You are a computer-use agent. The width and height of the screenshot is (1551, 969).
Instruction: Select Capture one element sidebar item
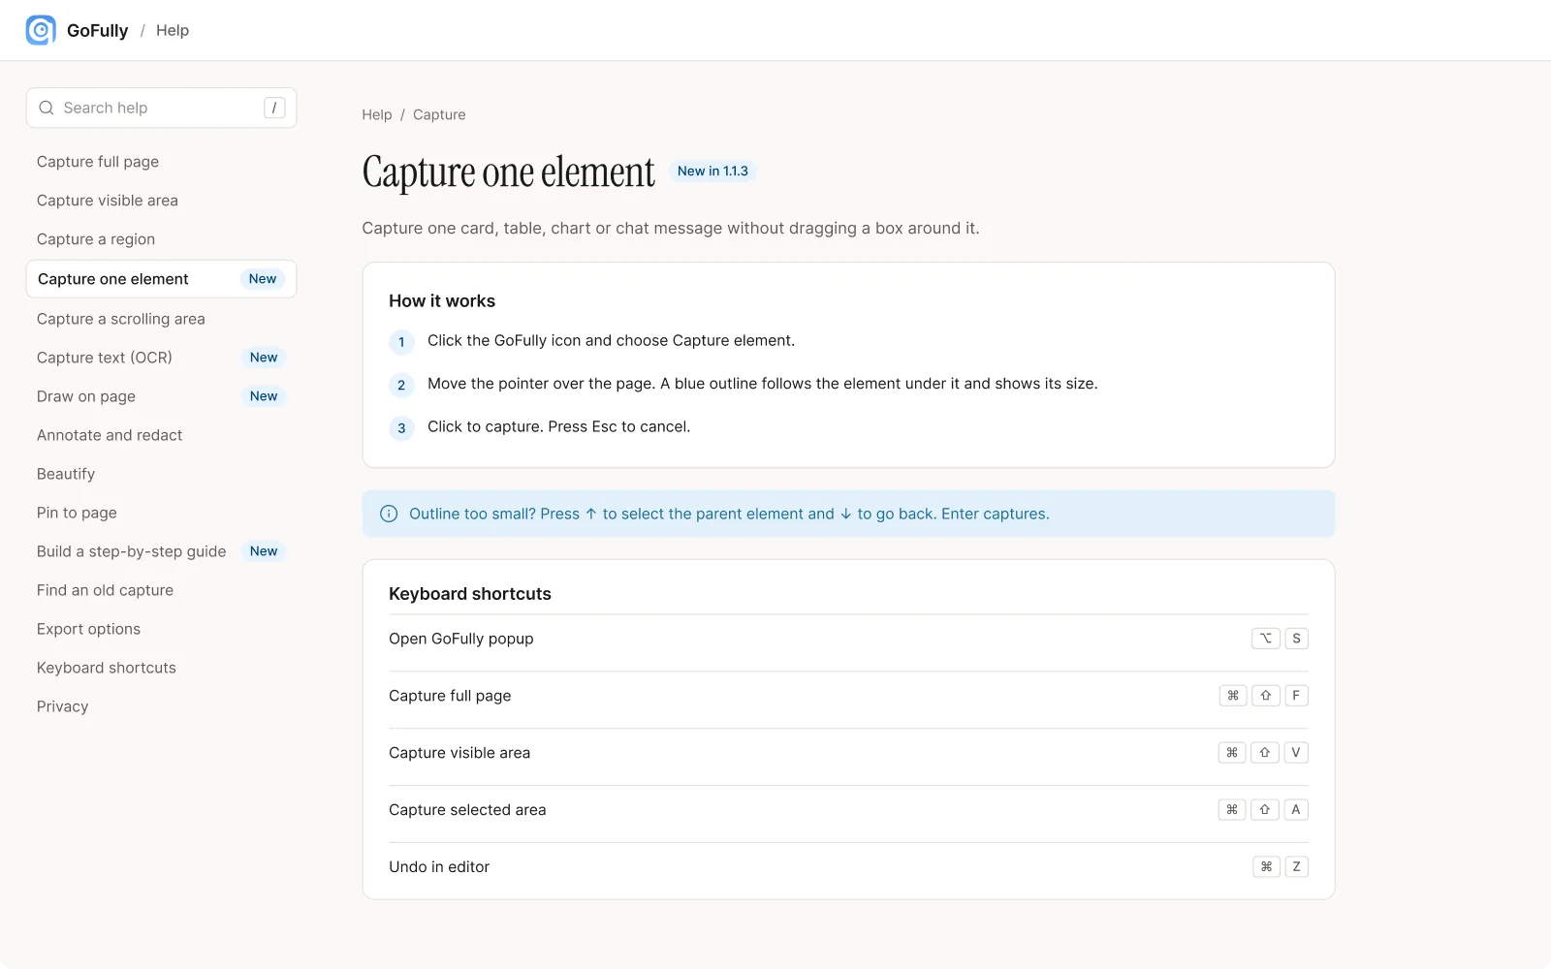pos(161,279)
